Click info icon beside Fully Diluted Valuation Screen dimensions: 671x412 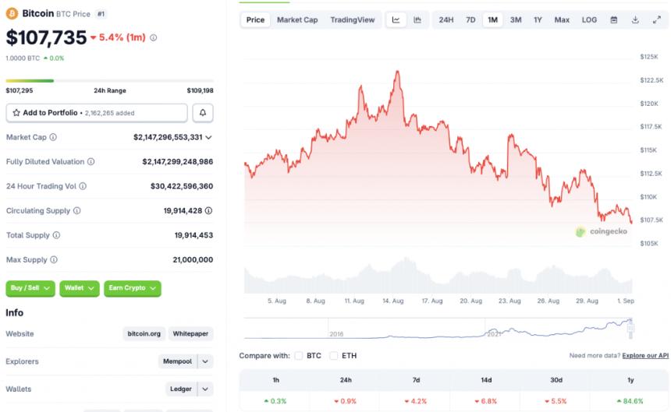[x=91, y=162]
